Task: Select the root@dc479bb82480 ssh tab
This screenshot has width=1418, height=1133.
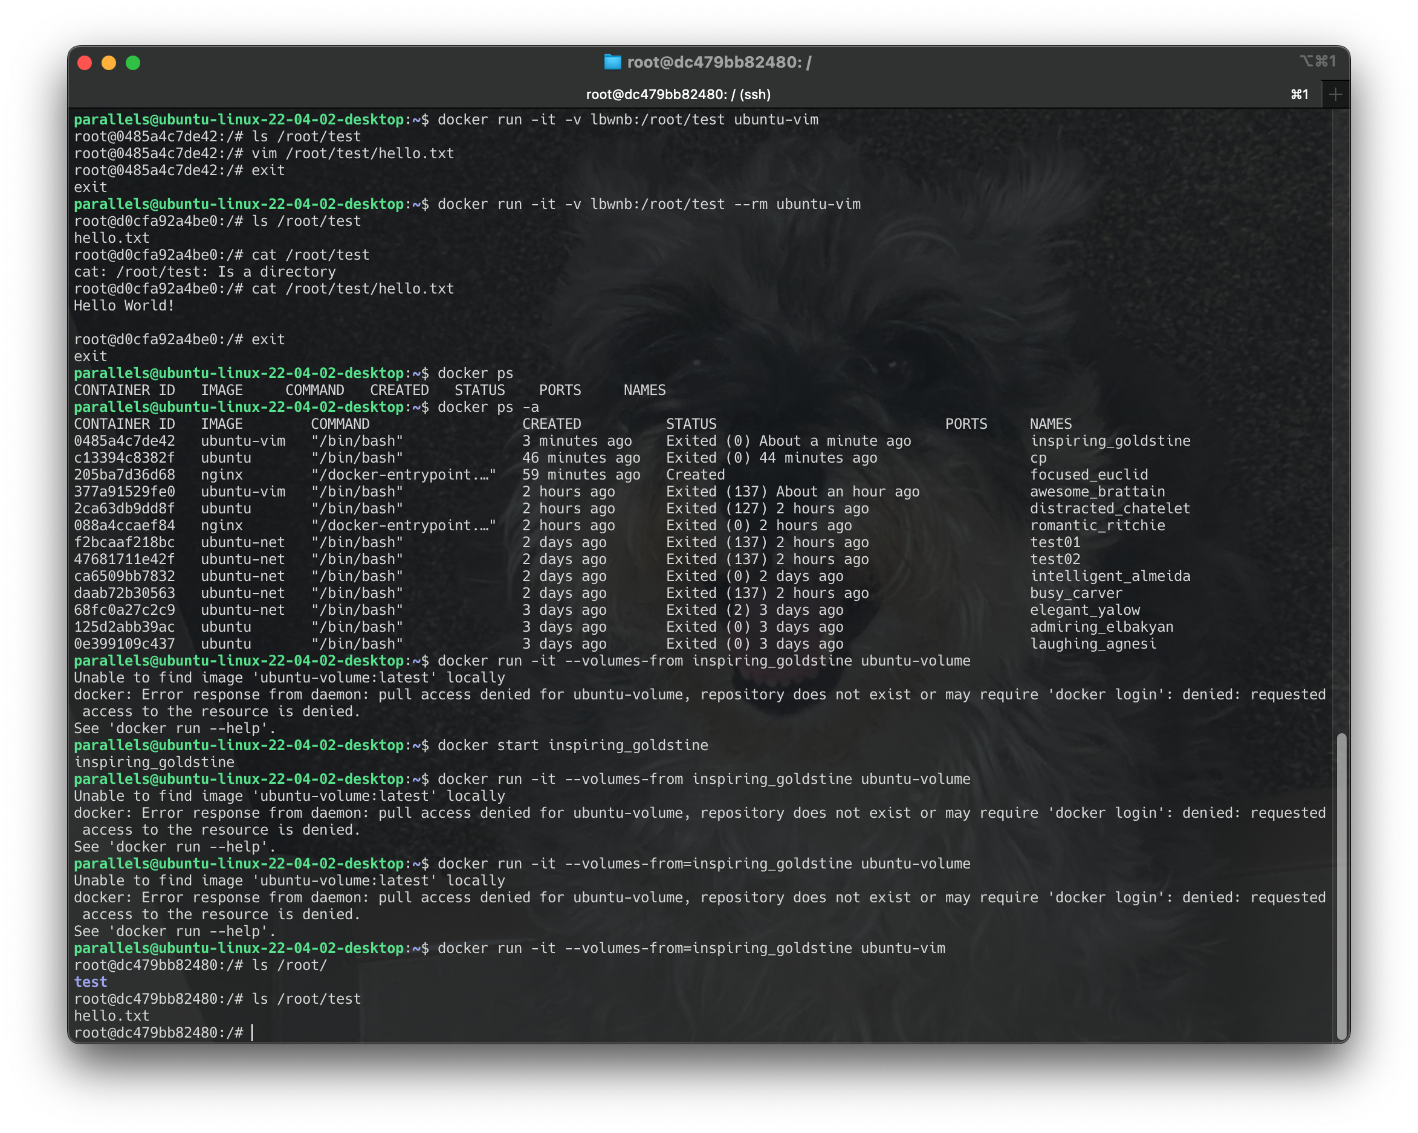Action: coord(678,94)
